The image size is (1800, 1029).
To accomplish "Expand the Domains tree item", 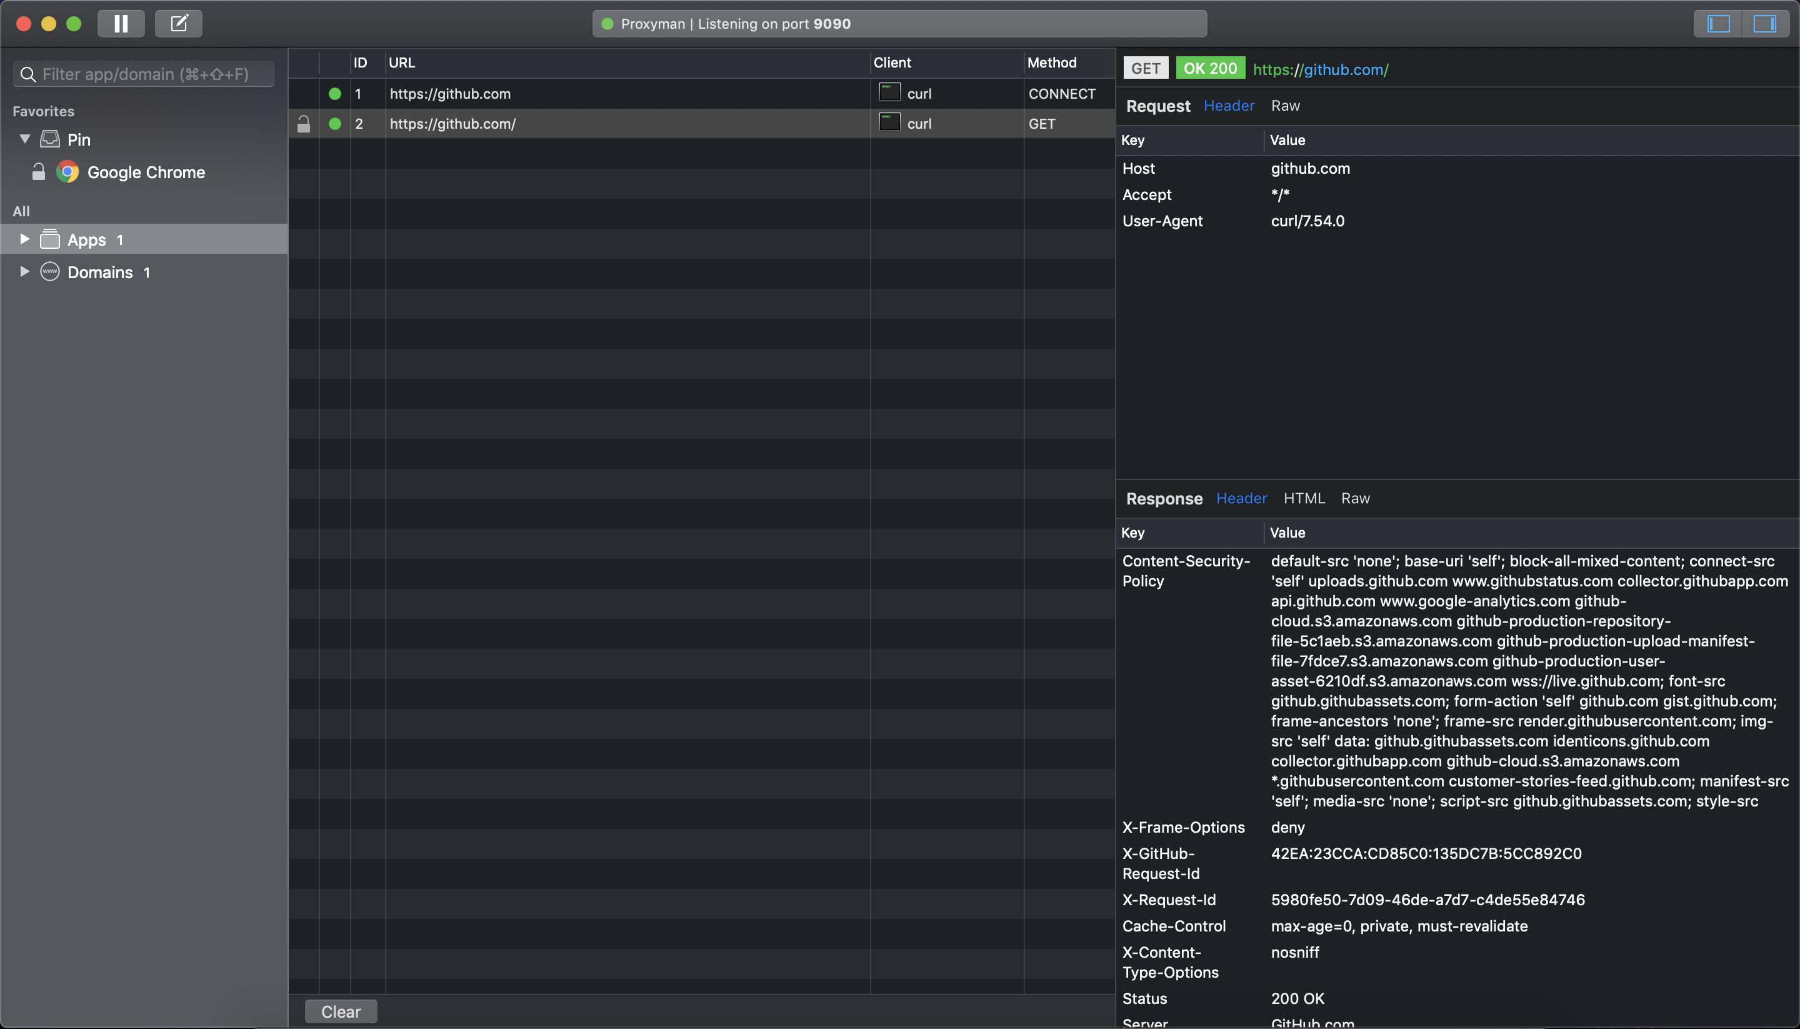I will 24,271.
